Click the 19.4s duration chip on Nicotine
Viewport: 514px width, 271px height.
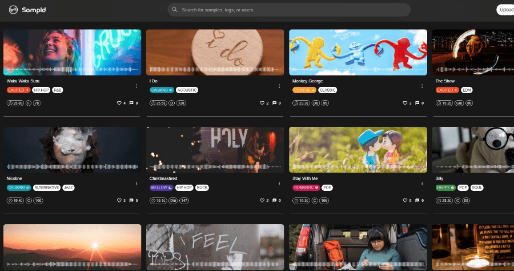pos(15,201)
